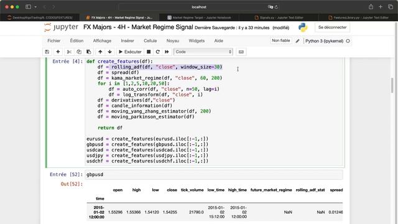Run cell with Exécuter button
398x224 pixels.
click(130, 52)
